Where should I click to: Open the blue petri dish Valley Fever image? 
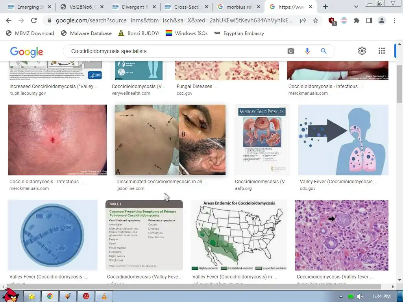(53, 235)
